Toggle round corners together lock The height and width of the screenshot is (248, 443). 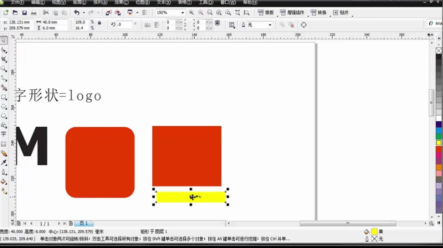[x=217, y=23]
